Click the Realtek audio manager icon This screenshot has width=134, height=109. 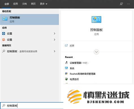tap(66, 74)
